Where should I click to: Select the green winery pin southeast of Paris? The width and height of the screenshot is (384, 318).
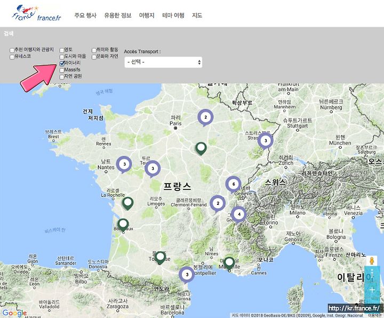(201, 149)
